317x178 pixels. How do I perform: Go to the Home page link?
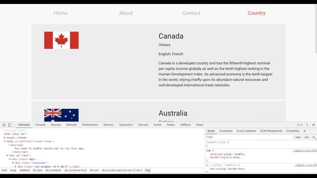pyautogui.click(x=60, y=13)
